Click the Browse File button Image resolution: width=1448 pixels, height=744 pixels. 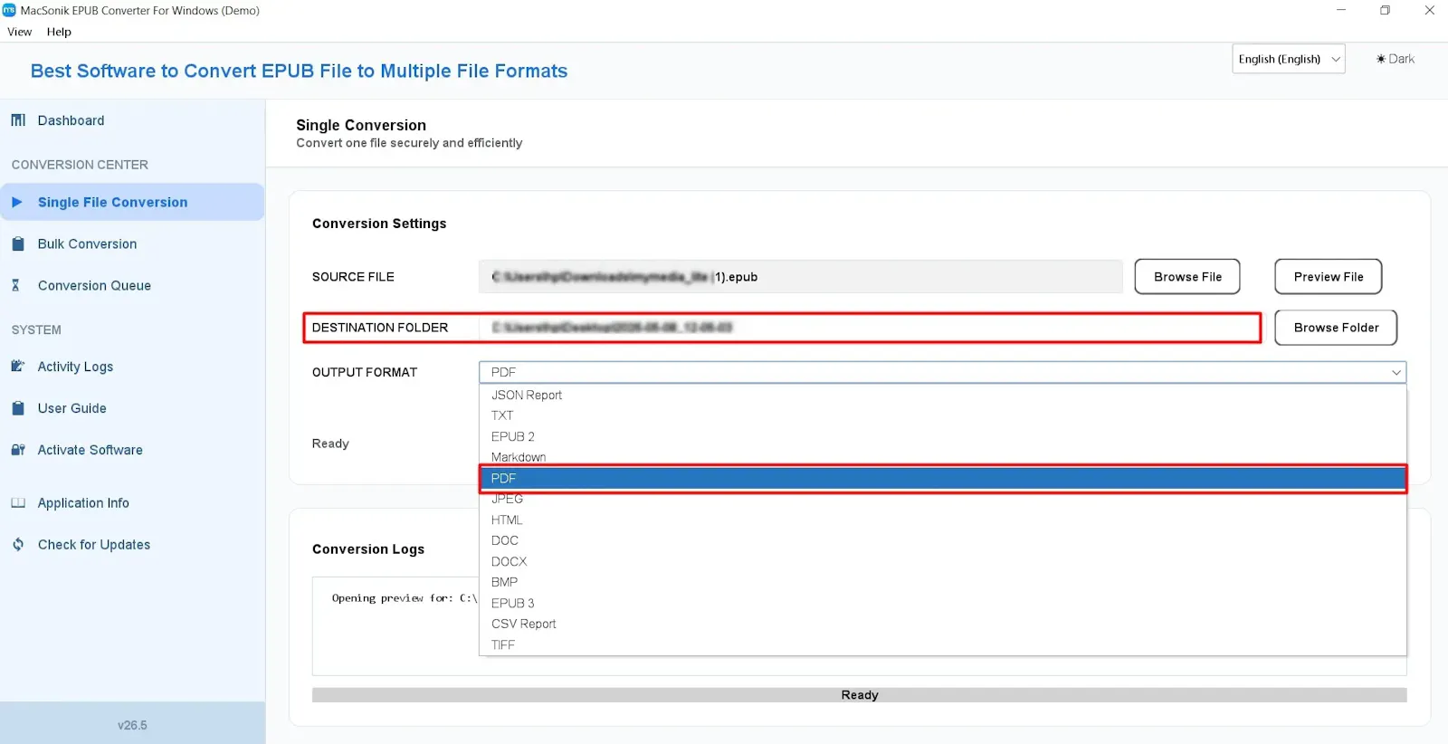pos(1187,277)
